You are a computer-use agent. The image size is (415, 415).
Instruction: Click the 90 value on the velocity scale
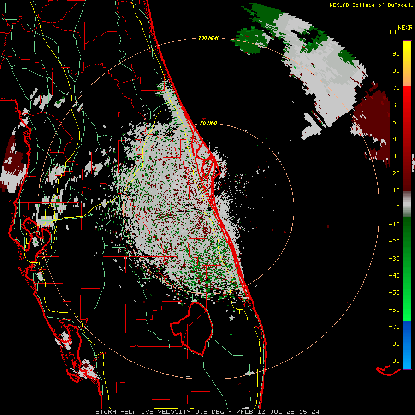coord(396,54)
